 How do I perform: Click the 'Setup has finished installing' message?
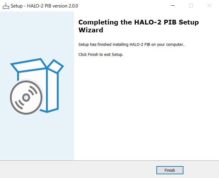coord(131,45)
